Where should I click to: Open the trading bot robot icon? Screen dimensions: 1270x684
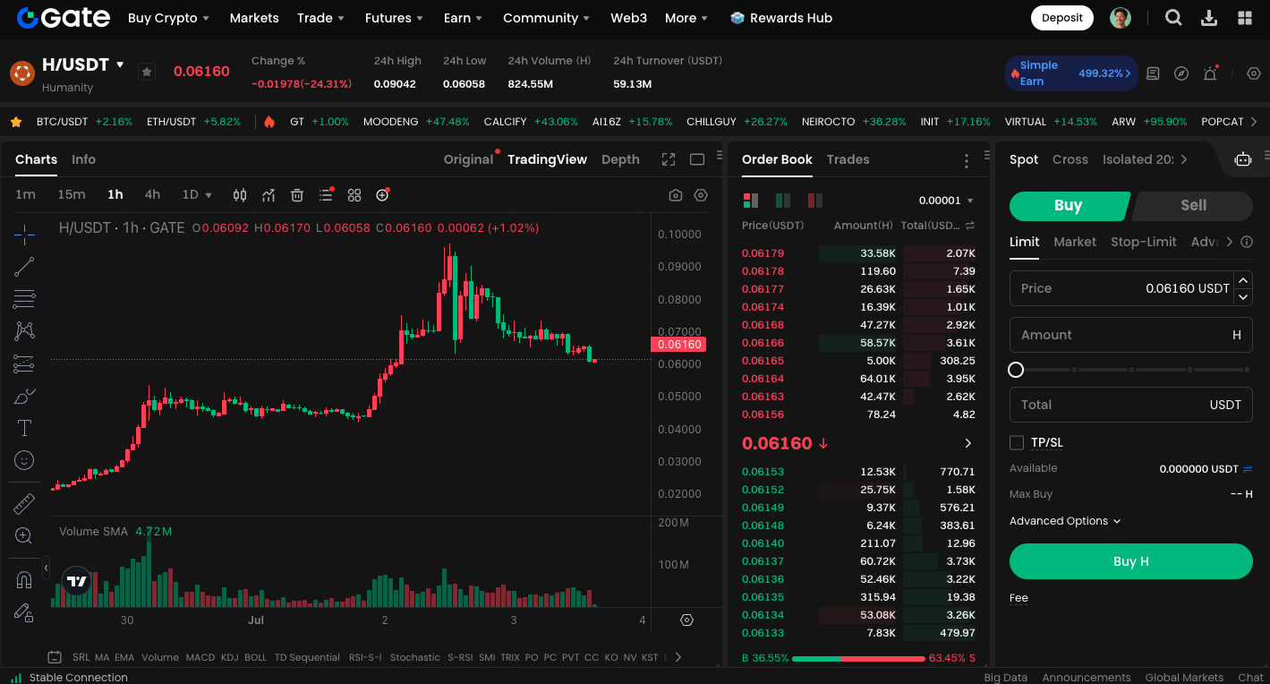1242,159
